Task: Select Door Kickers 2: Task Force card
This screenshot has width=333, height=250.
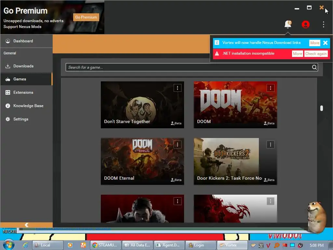Action: [x=235, y=161]
